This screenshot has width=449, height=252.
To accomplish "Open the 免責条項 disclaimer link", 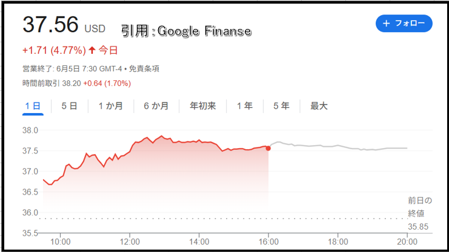I will [x=144, y=69].
